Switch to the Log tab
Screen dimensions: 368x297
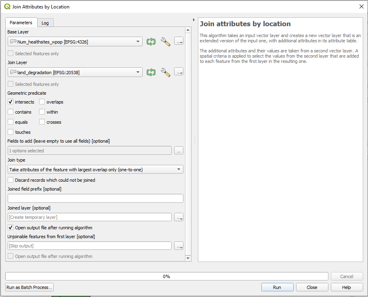[45, 23]
